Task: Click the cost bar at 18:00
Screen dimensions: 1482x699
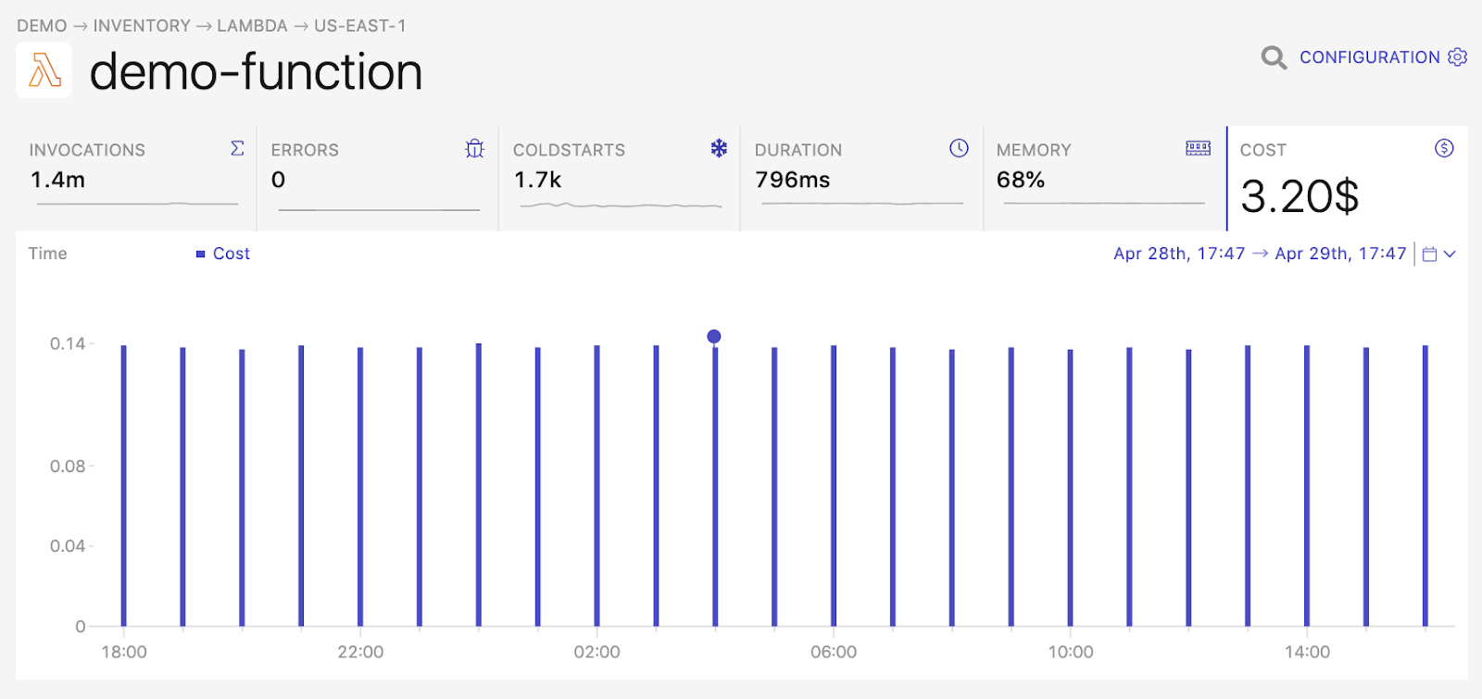Action: point(124,485)
